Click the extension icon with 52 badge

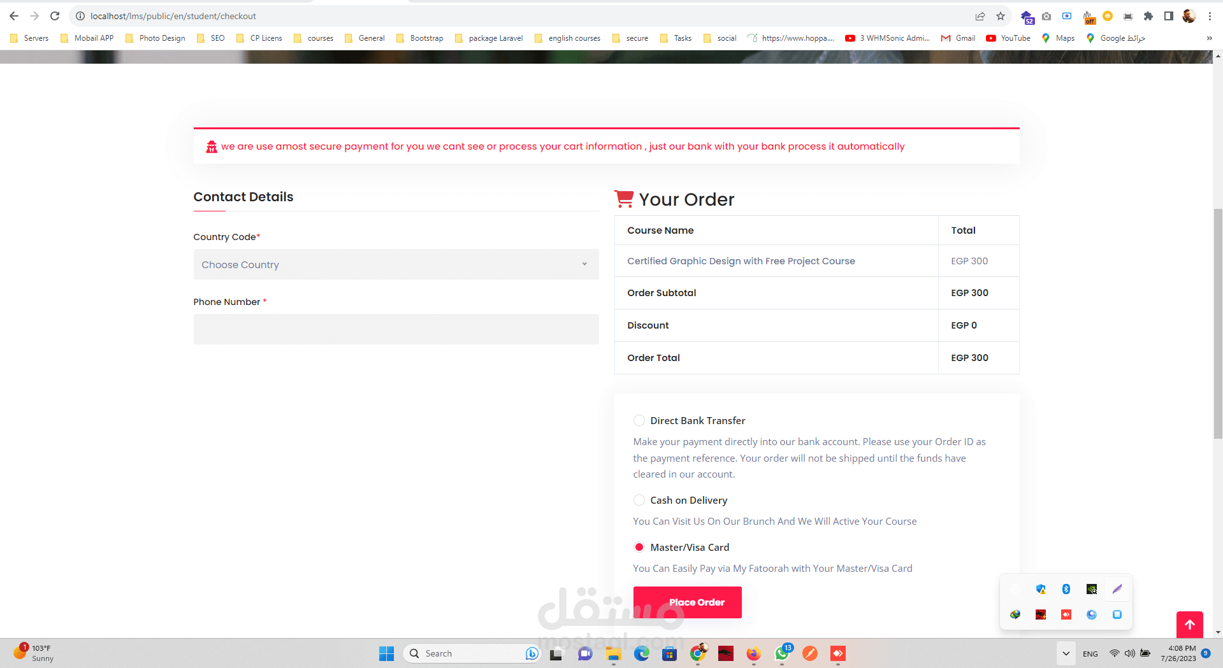1027,17
